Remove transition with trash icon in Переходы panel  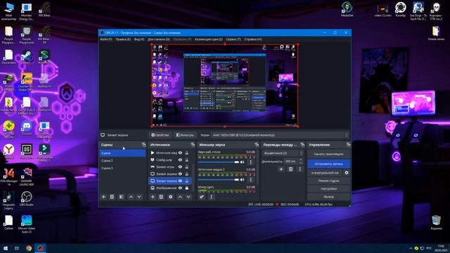coord(290,169)
